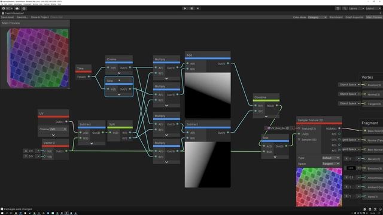383x215 pixels.
Task: Open the Emission HDR color swatch
Action: (x=351, y=168)
